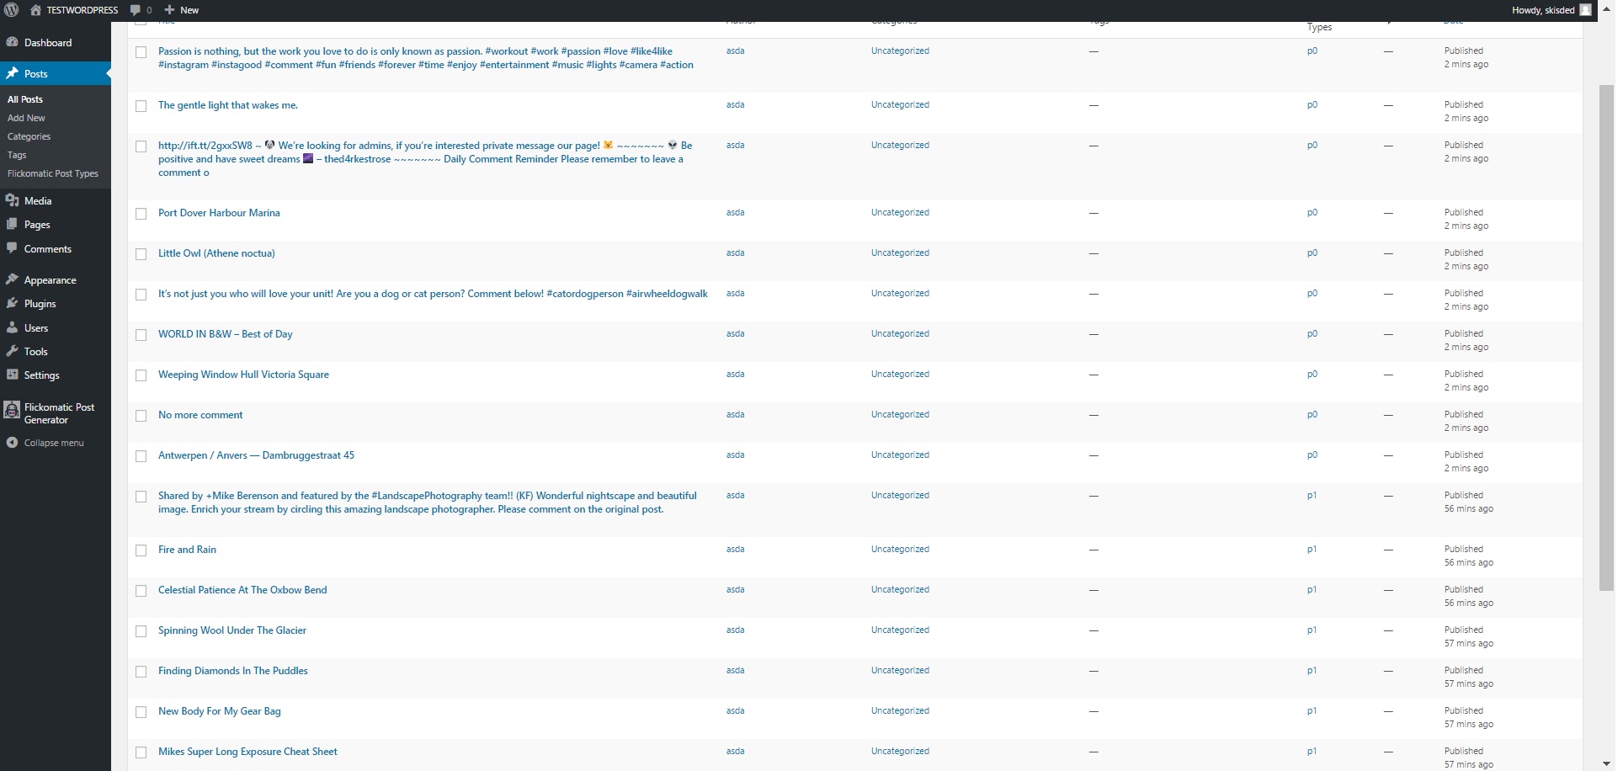Select the 'No more comment' post checkbox
The image size is (1623, 771).
[141, 416]
